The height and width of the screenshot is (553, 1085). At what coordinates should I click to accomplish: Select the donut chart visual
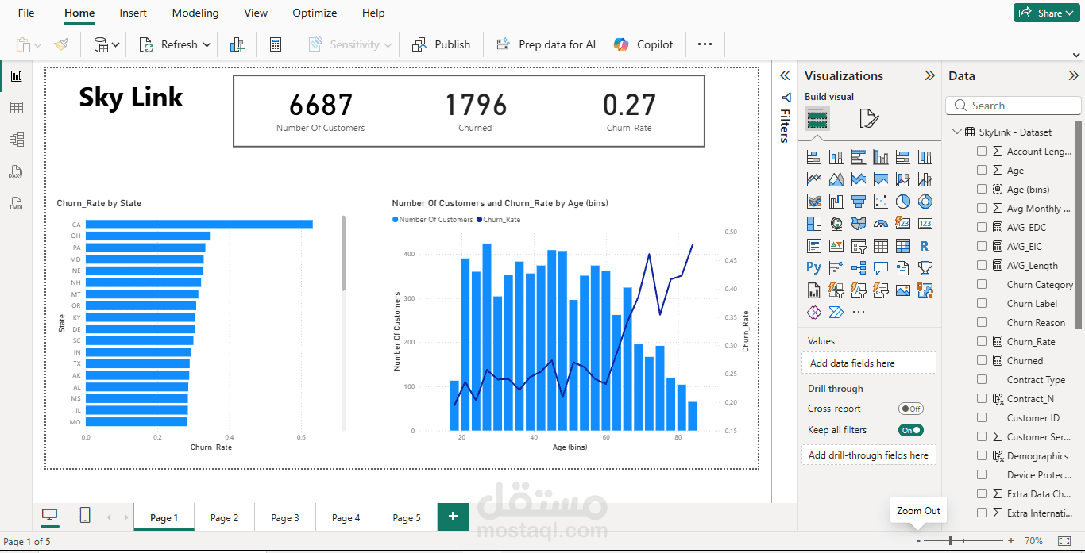click(925, 201)
